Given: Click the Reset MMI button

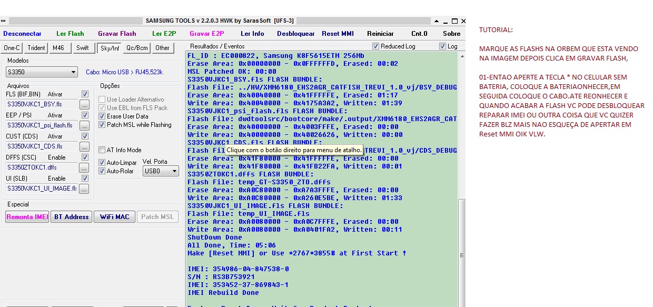Looking at the screenshot, I should click(338, 34).
